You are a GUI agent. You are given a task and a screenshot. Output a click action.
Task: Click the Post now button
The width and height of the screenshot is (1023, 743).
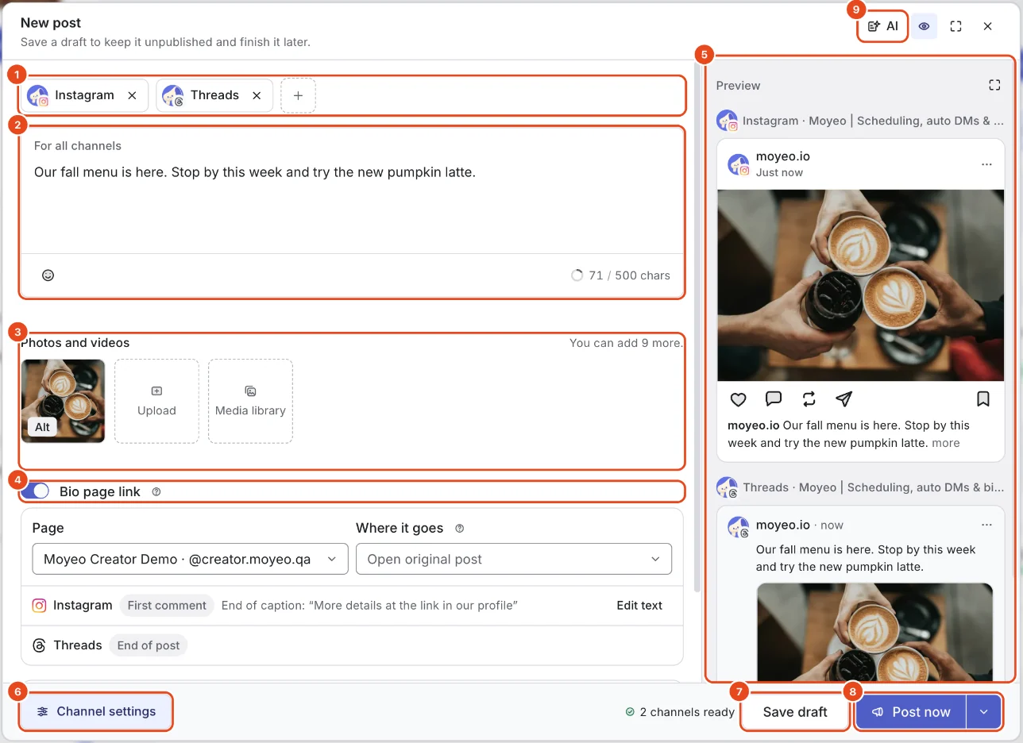pos(911,712)
